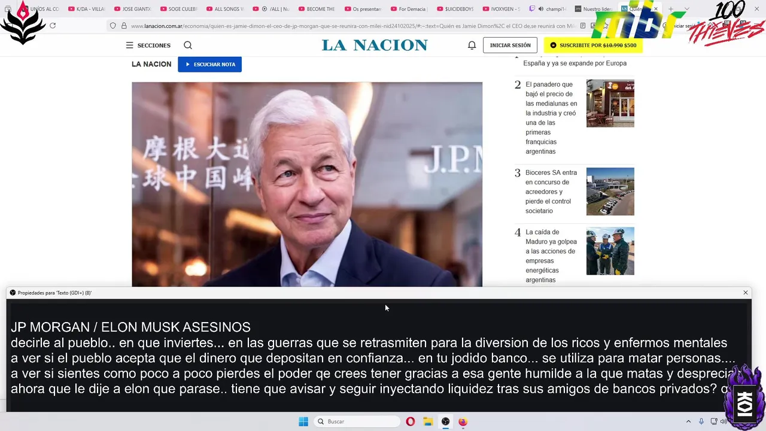
Task: Close the 'Propiedades para Texto (GDI+)' window
Action: [x=746, y=293]
